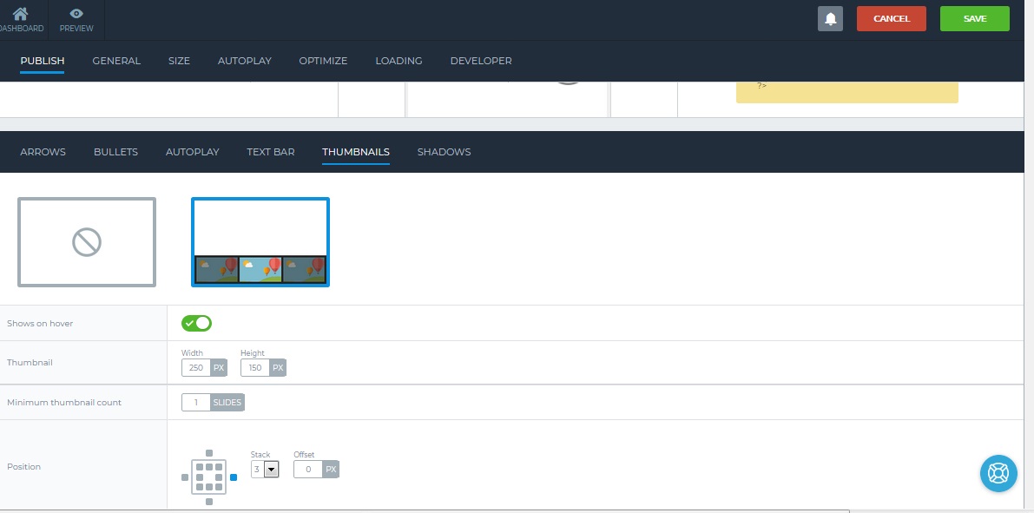
Task: Click the red Cancel button
Action: pos(892,18)
